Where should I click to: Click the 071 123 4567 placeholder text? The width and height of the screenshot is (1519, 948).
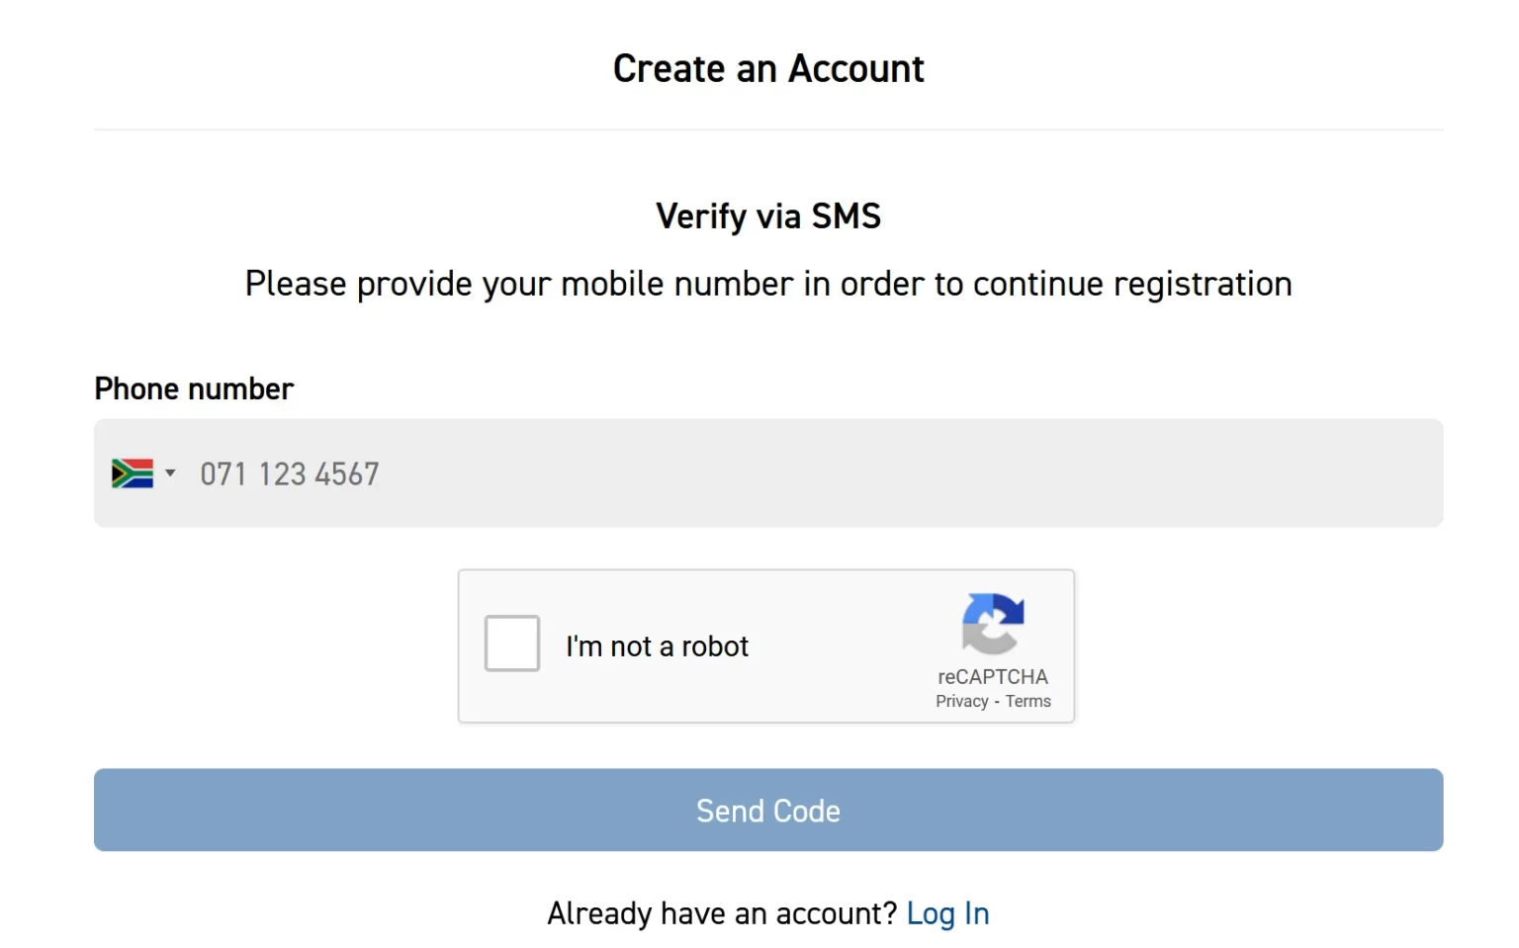click(x=290, y=474)
